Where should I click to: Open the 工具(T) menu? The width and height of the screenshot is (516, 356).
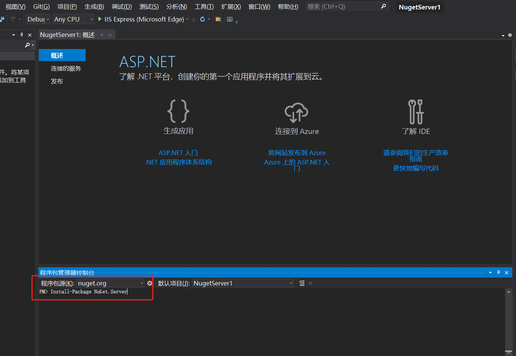pos(204,6)
